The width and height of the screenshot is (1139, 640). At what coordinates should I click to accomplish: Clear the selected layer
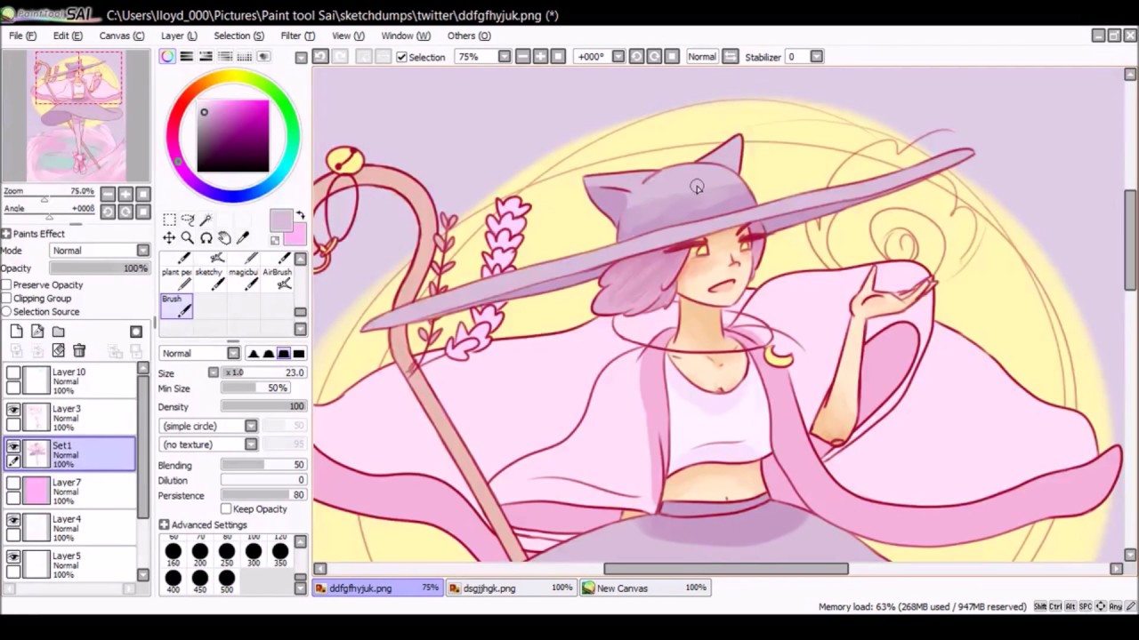(58, 351)
